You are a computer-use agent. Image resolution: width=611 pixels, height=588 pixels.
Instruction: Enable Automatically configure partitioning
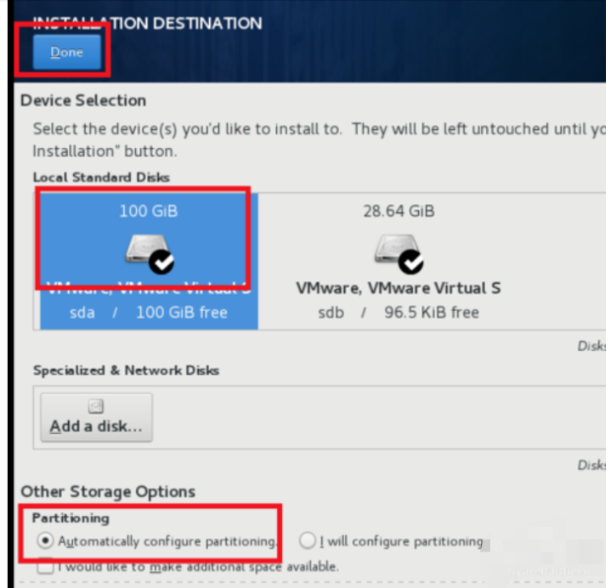point(42,541)
